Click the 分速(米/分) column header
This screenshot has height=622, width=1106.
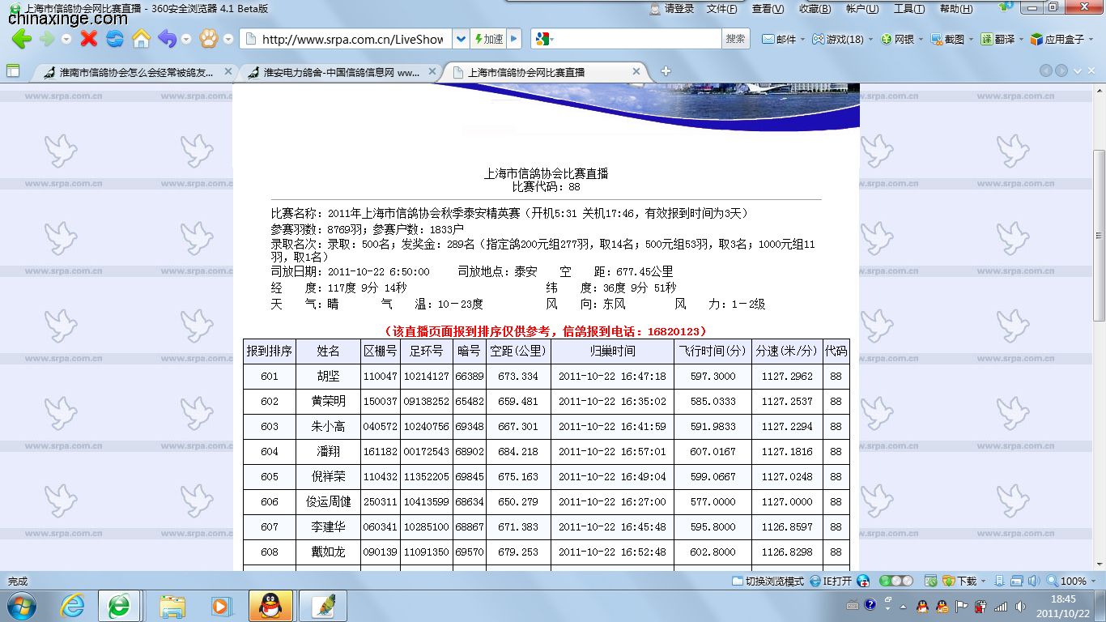point(786,351)
